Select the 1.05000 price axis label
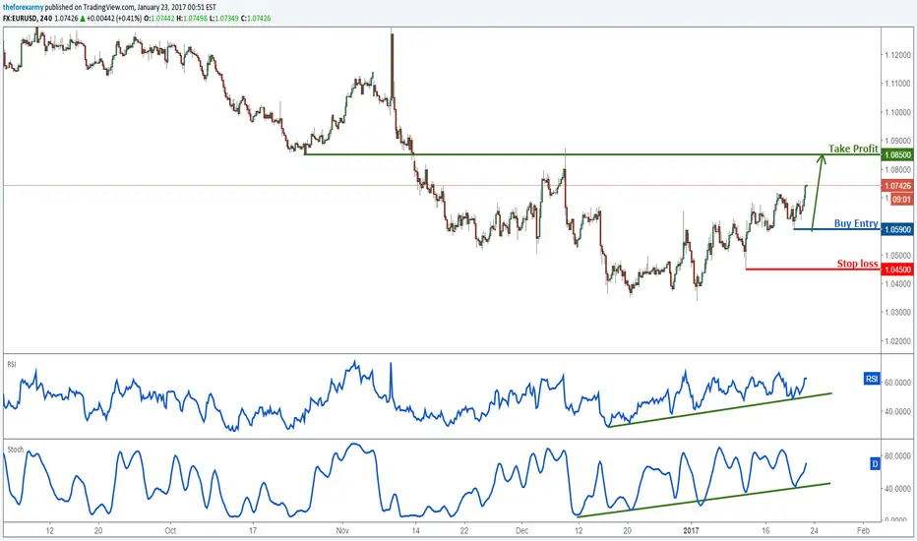 897,256
